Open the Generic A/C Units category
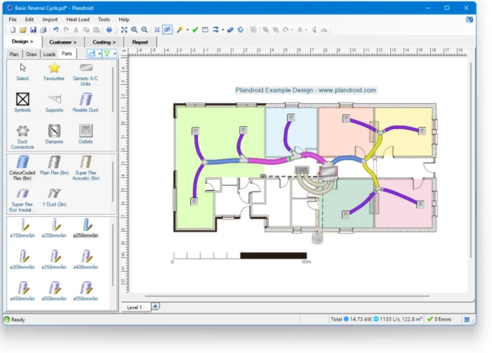 coord(85,75)
